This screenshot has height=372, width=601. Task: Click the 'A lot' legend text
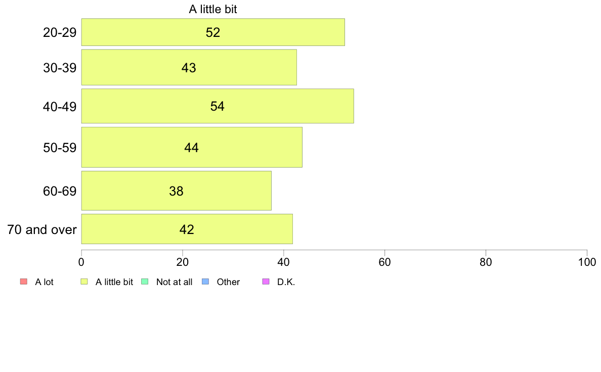(44, 282)
